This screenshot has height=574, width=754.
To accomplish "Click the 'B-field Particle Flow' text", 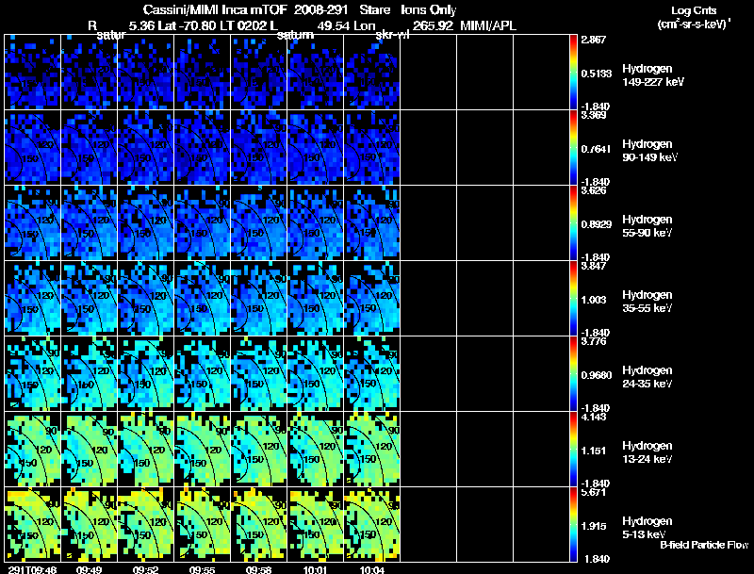I will click(704, 545).
